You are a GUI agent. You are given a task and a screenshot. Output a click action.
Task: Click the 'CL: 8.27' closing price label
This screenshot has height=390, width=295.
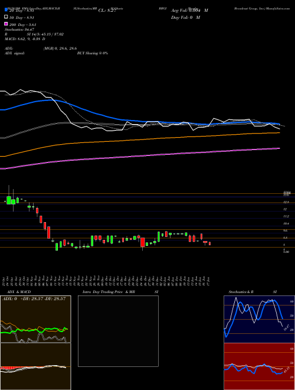tap(107, 11)
